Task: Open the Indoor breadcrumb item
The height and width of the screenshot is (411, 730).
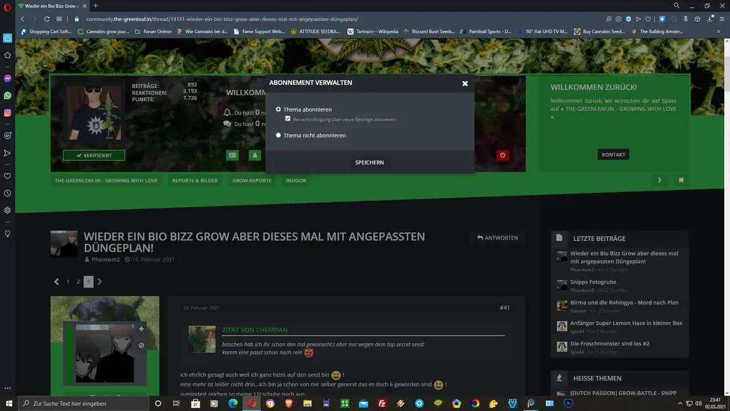Action: coord(296,180)
